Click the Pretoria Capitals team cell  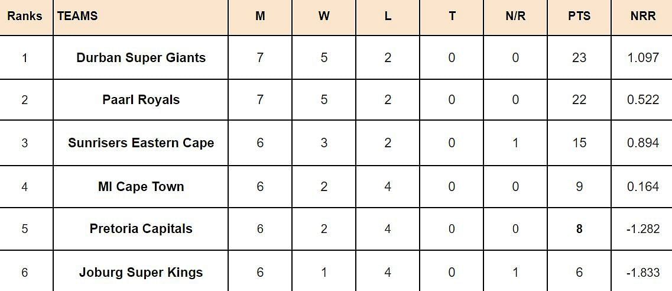tap(141, 228)
